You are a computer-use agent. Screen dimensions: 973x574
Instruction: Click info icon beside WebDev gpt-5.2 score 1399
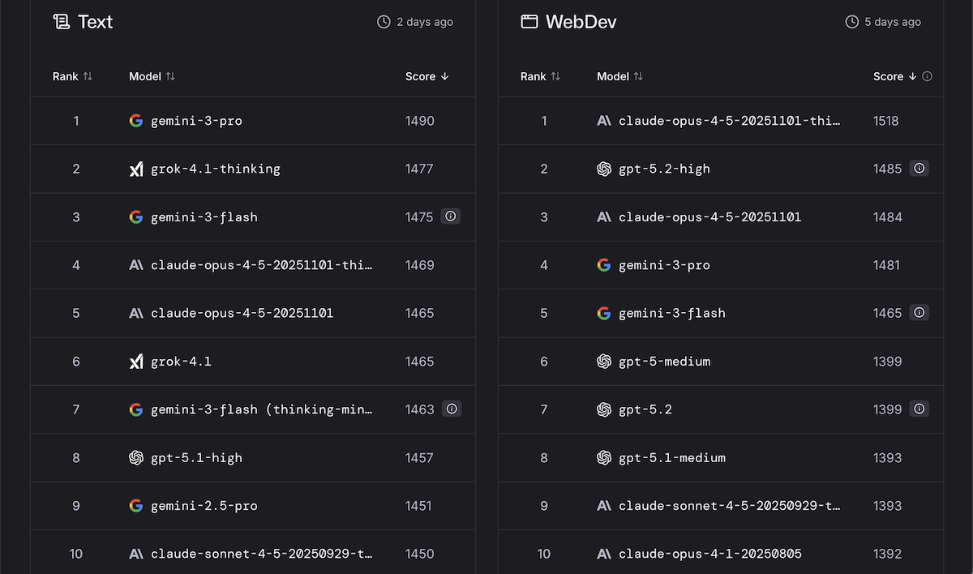919,409
